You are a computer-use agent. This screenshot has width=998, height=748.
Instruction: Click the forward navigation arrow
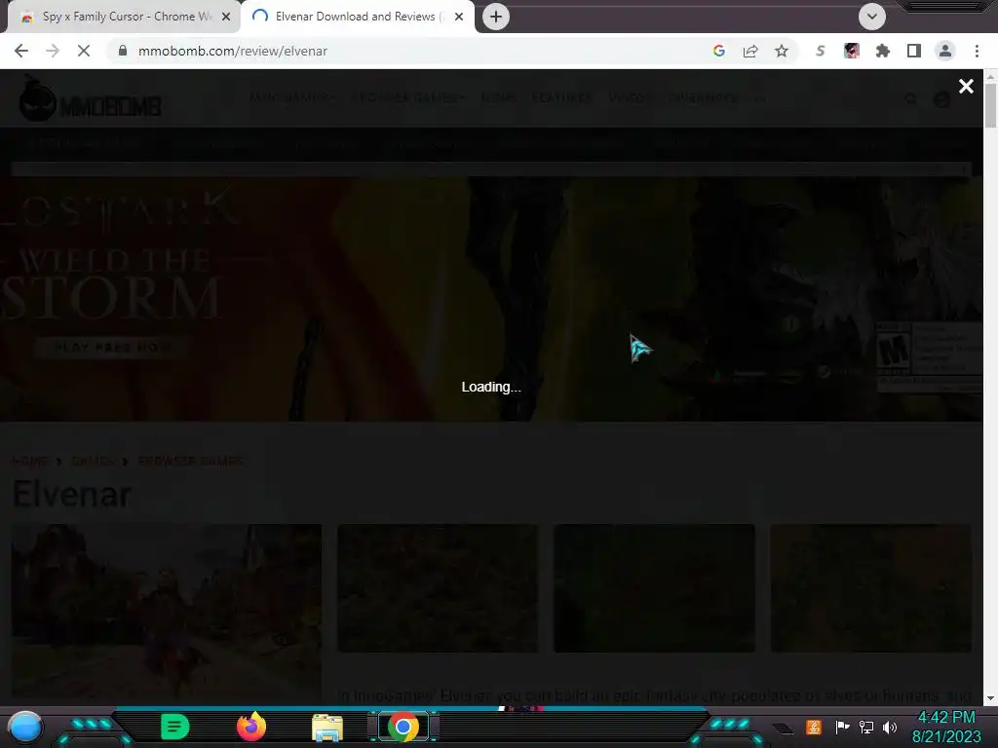(53, 51)
